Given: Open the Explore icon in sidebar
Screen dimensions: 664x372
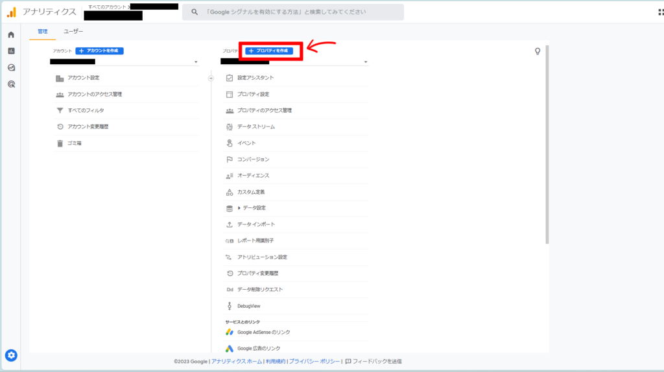Looking at the screenshot, I should point(11,67).
